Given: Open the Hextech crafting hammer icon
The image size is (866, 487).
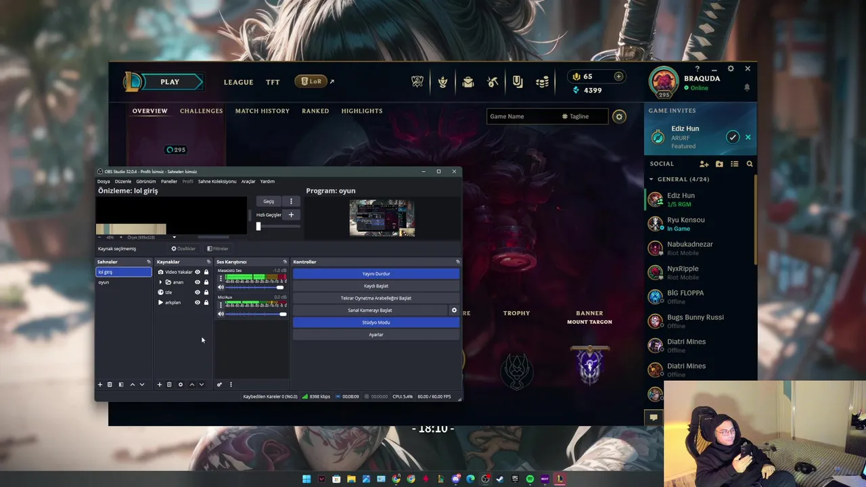Looking at the screenshot, I should tap(493, 82).
